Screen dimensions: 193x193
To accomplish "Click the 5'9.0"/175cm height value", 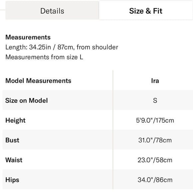I will [155, 120].
